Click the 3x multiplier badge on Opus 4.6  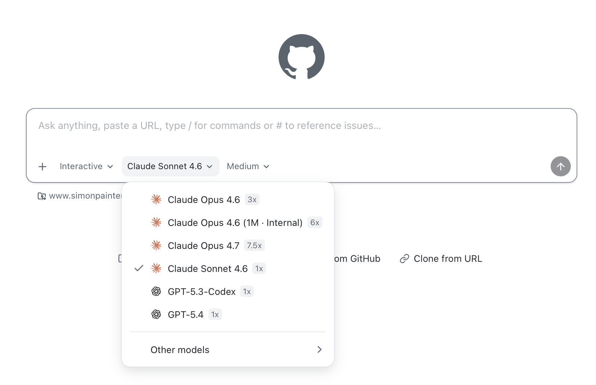coord(252,199)
